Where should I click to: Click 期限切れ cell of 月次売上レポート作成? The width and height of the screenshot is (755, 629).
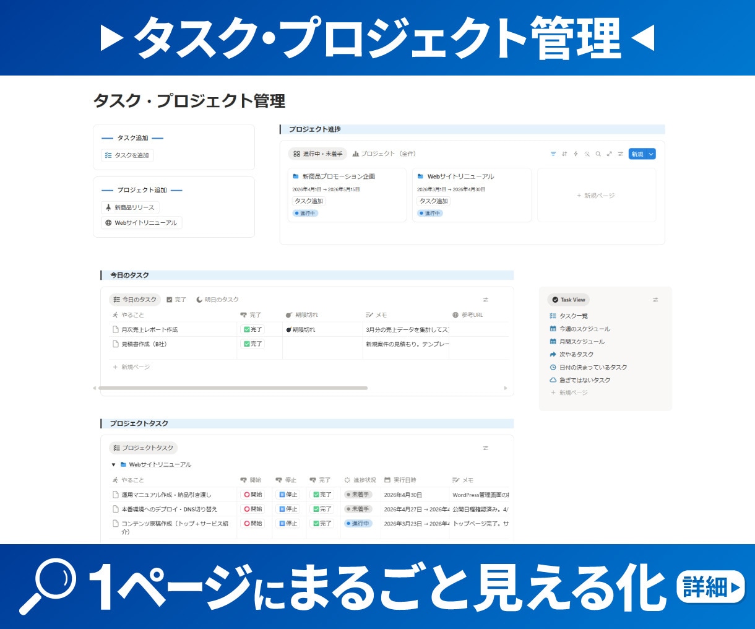point(322,329)
